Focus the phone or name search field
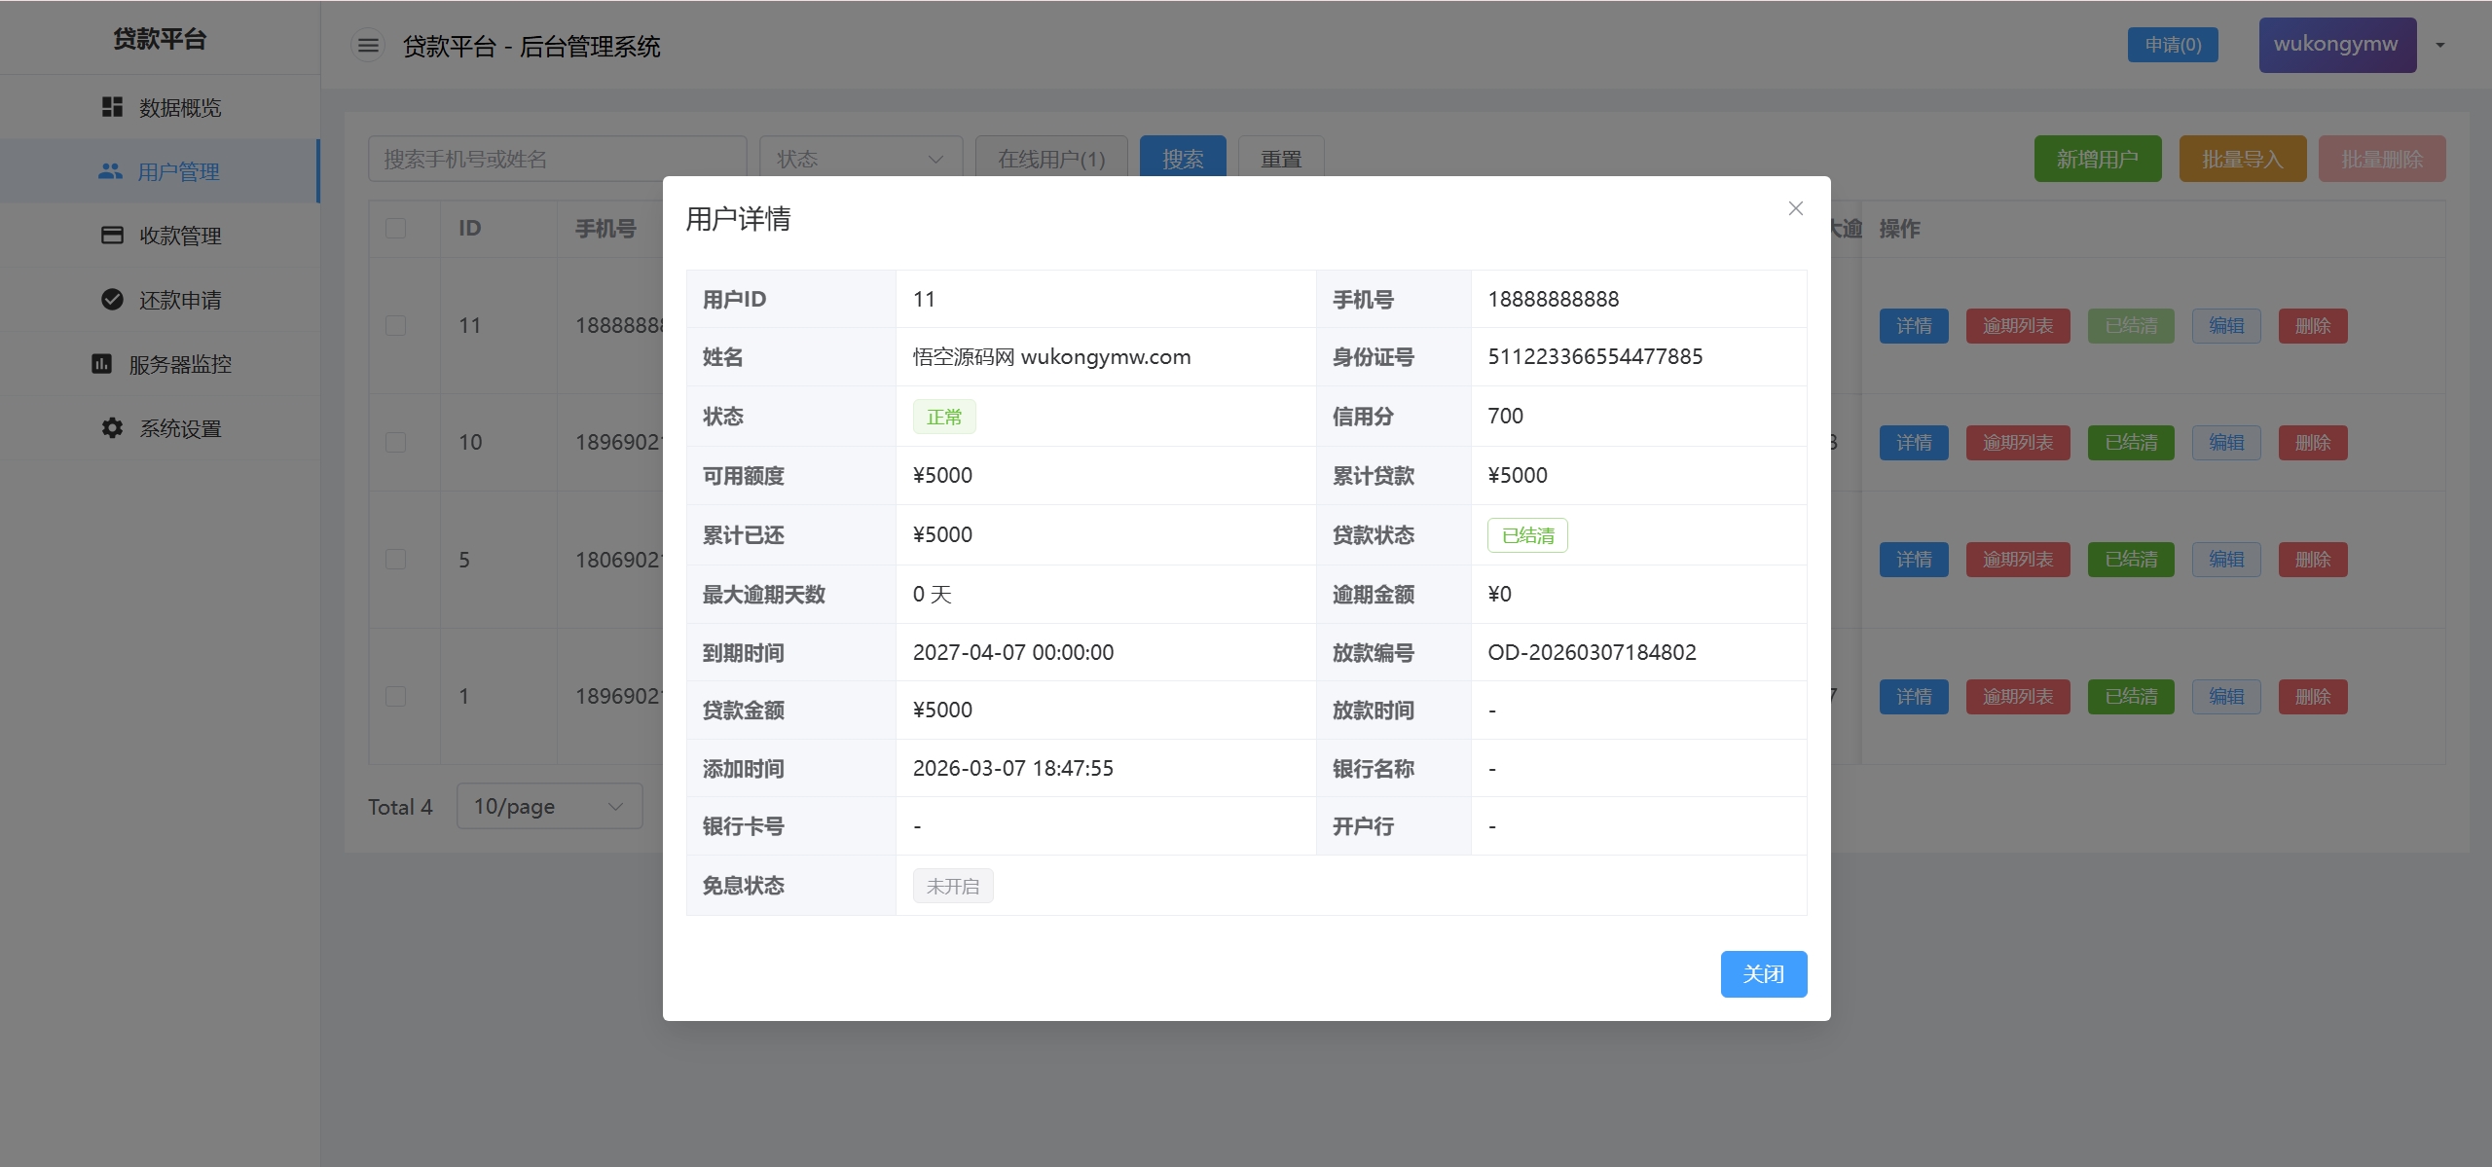Viewport: 2492px width, 1167px height. click(557, 159)
